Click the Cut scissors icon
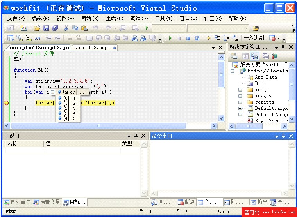This screenshot has width=297, height=217. point(66,28)
